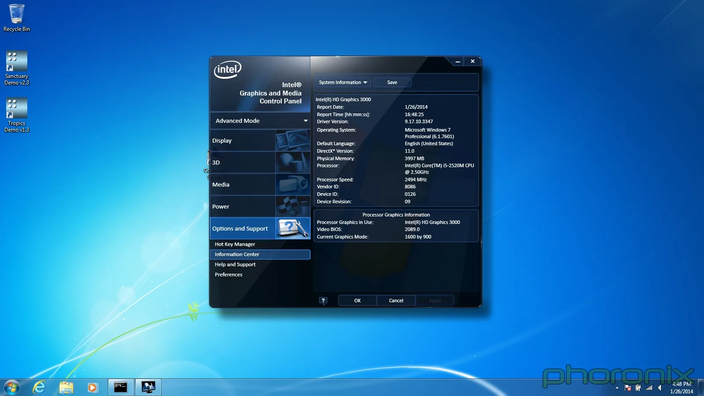Screen dimensions: 704x396
Task: Open the System Information dropdown
Action: [342, 82]
